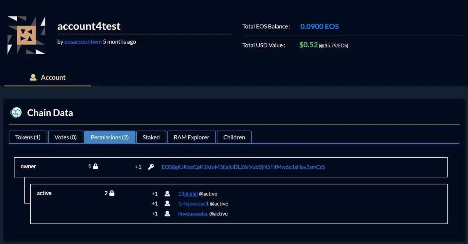Select the Permissions (2) tab
468x244 pixels.
[110, 137]
